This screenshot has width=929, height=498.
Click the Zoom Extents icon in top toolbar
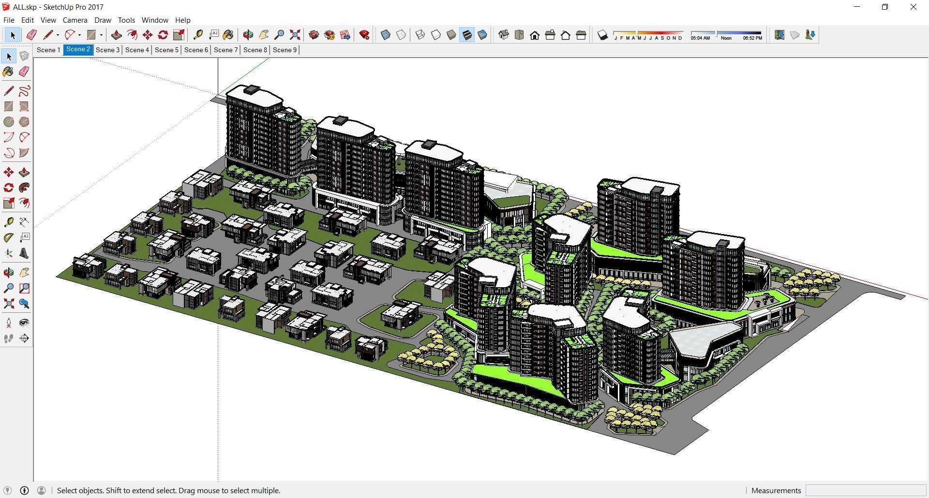coord(295,35)
